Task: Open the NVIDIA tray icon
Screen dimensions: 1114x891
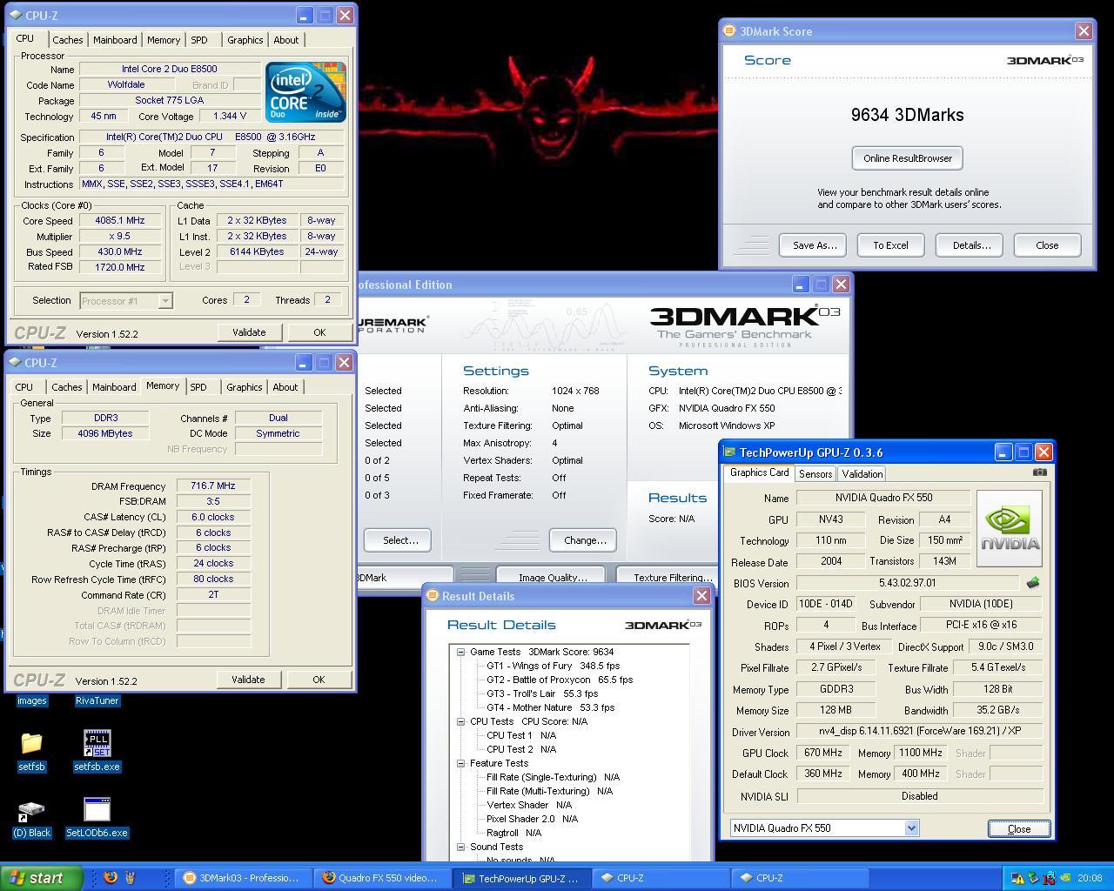Action: (1064, 878)
